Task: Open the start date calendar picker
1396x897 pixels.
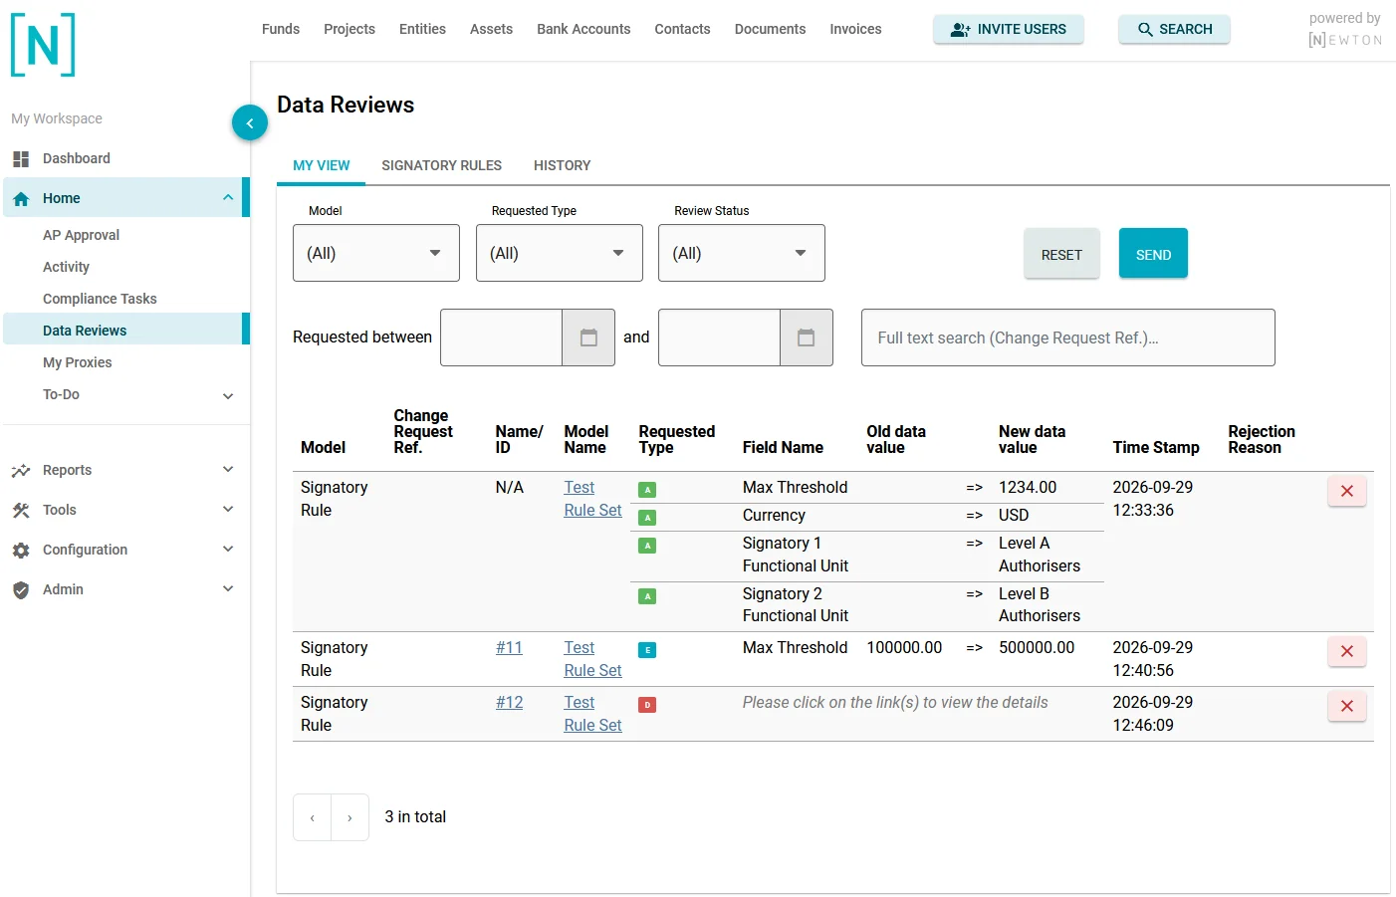Action: coord(588,337)
